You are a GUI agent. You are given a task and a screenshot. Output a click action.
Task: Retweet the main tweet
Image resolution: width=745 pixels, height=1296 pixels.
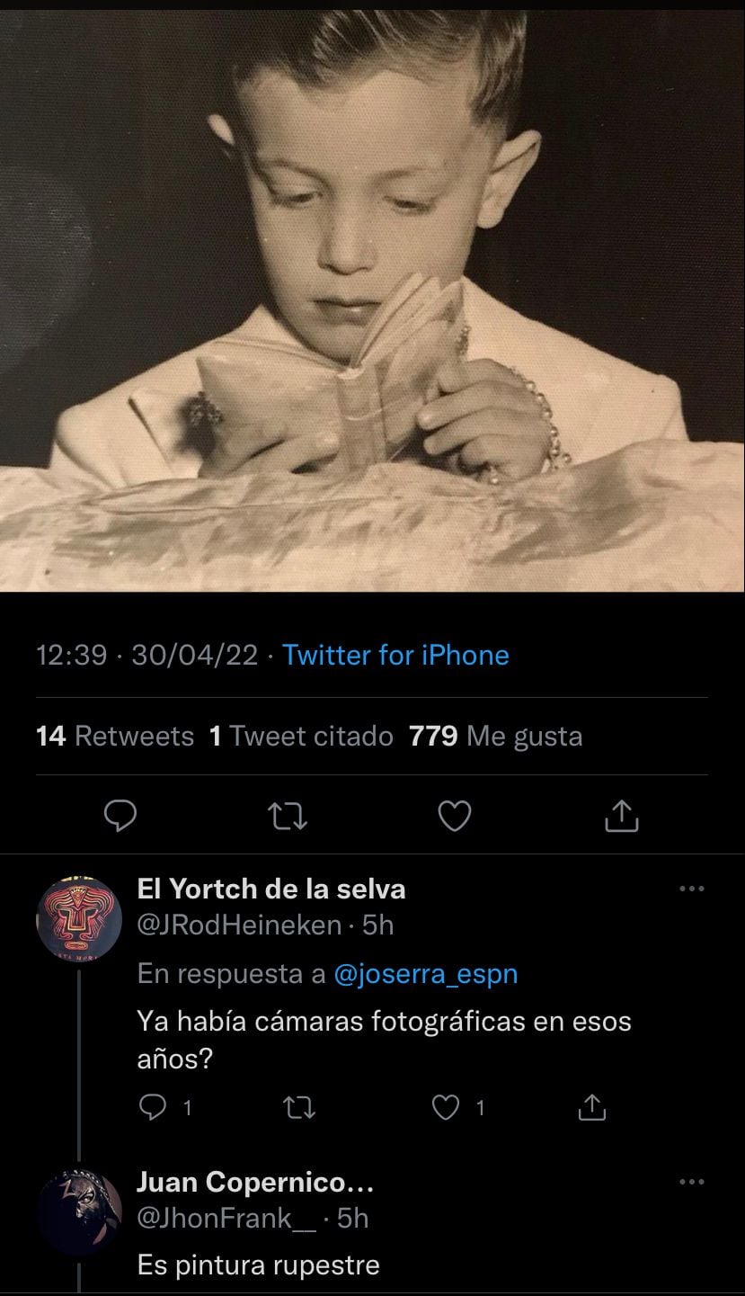coord(288,816)
